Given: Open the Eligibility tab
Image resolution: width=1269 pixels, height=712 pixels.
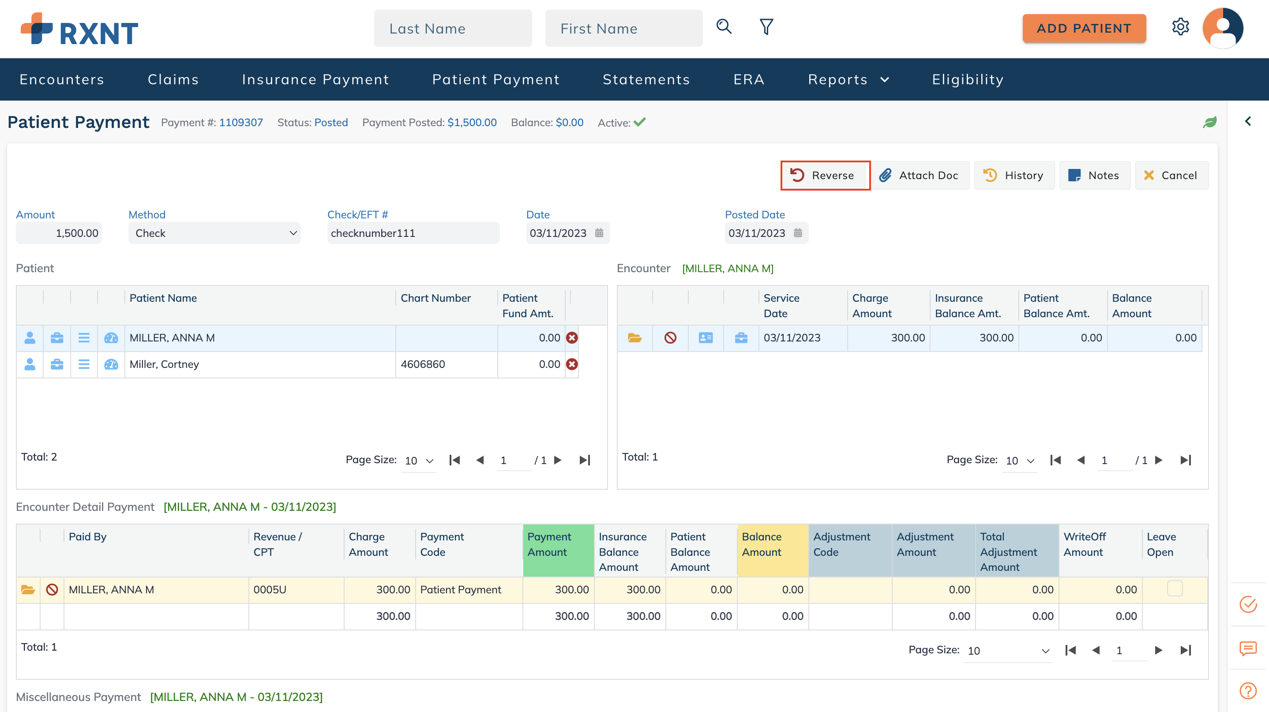Looking at the screenshot, I should click(968, 79).
